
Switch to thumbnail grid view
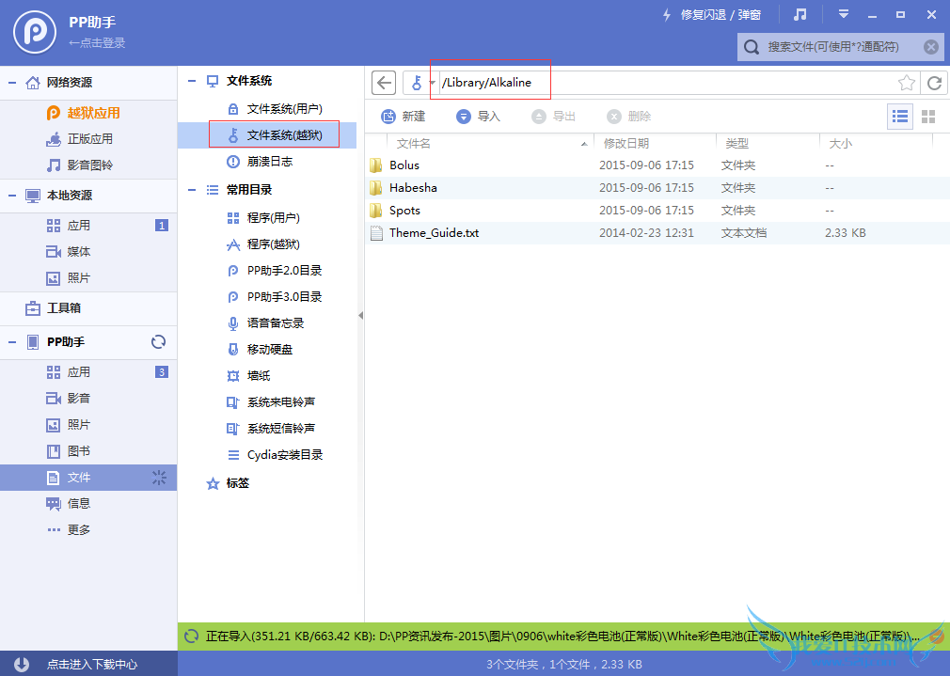point(929,116)
